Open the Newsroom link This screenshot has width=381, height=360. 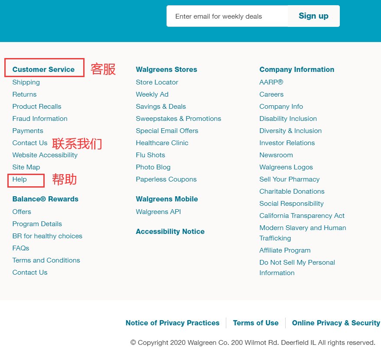pyautogui.click(x=276, y=155)
